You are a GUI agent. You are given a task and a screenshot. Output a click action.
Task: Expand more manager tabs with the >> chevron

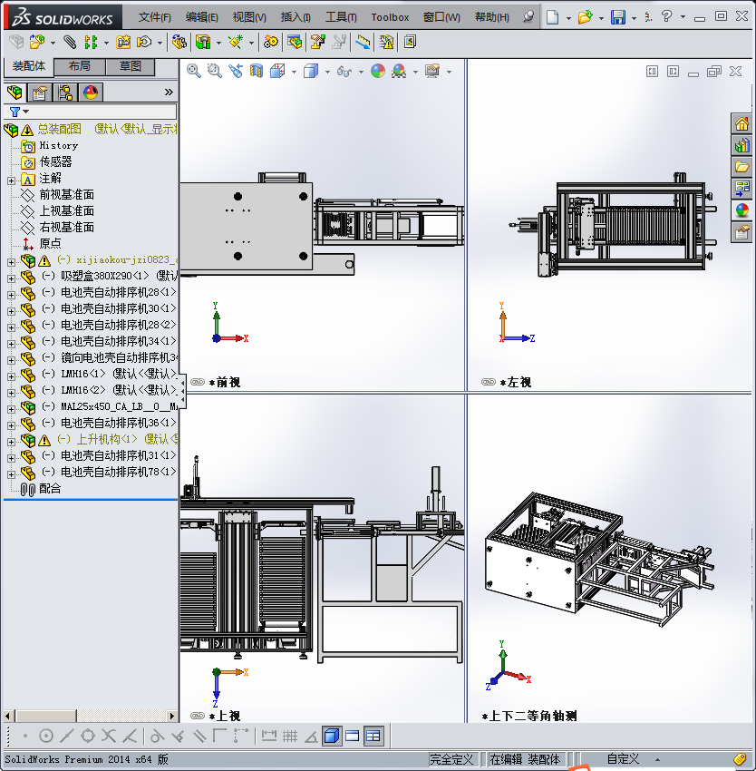click(169, 92)
